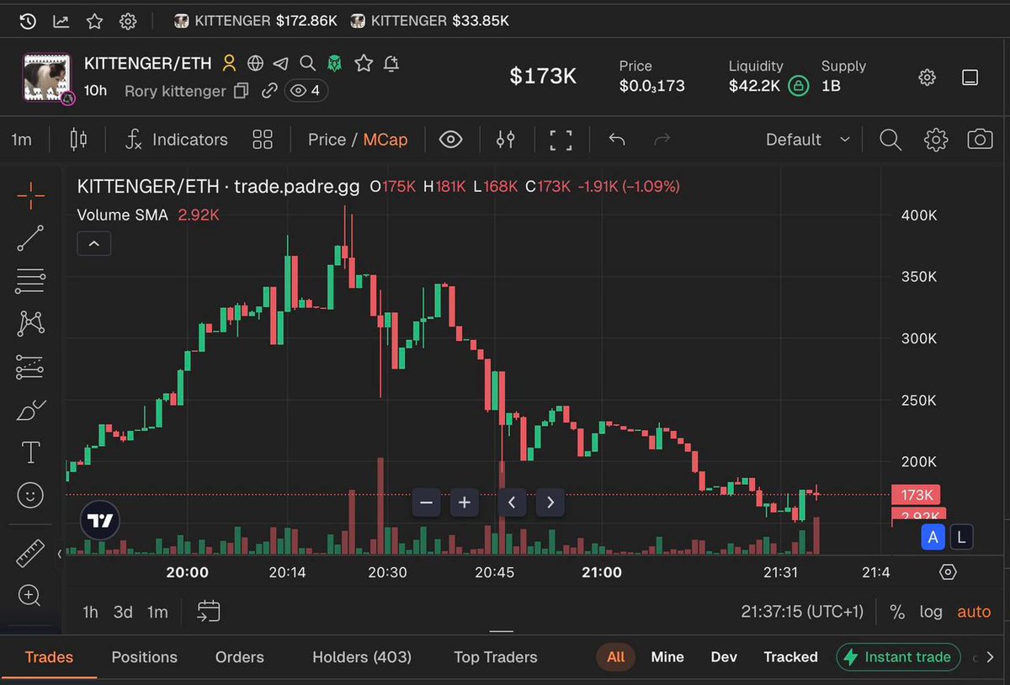Select the text annotation tool
Screen dimensions: 1010x685
pos(30,453)
